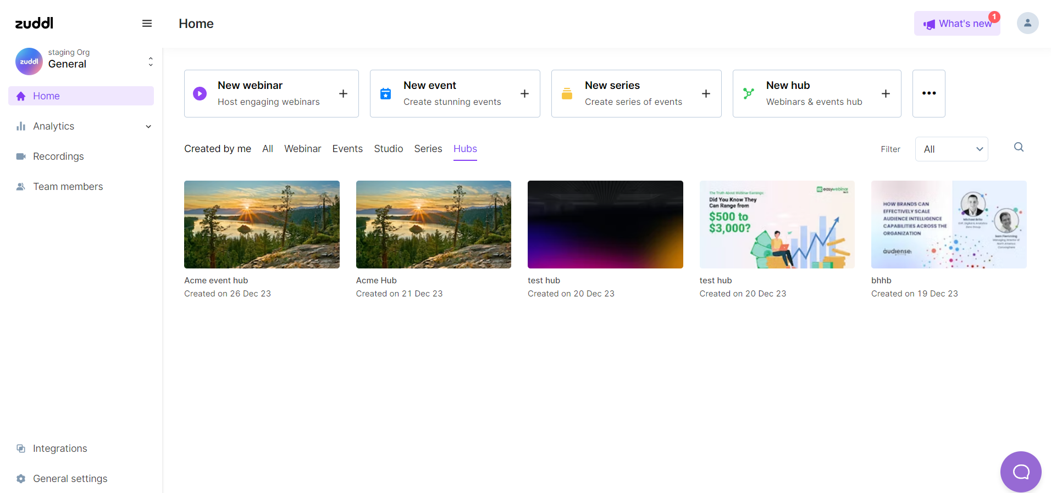Screen dimensions: 1051x493
Task: Click the user profile avatar icon
Action: click(1027, 24)
